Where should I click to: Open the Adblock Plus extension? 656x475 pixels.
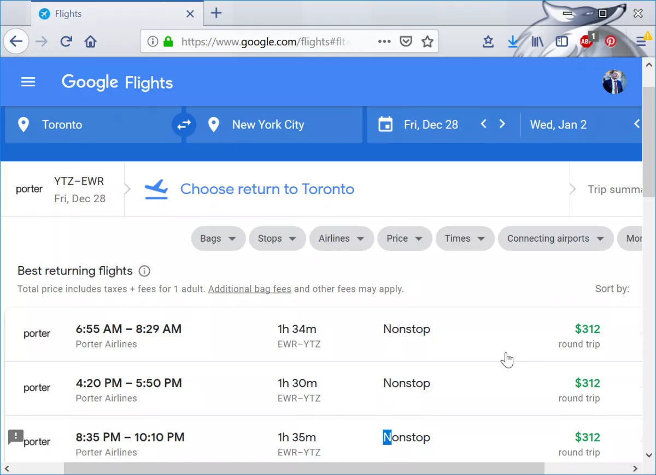(x=587, y=41)
